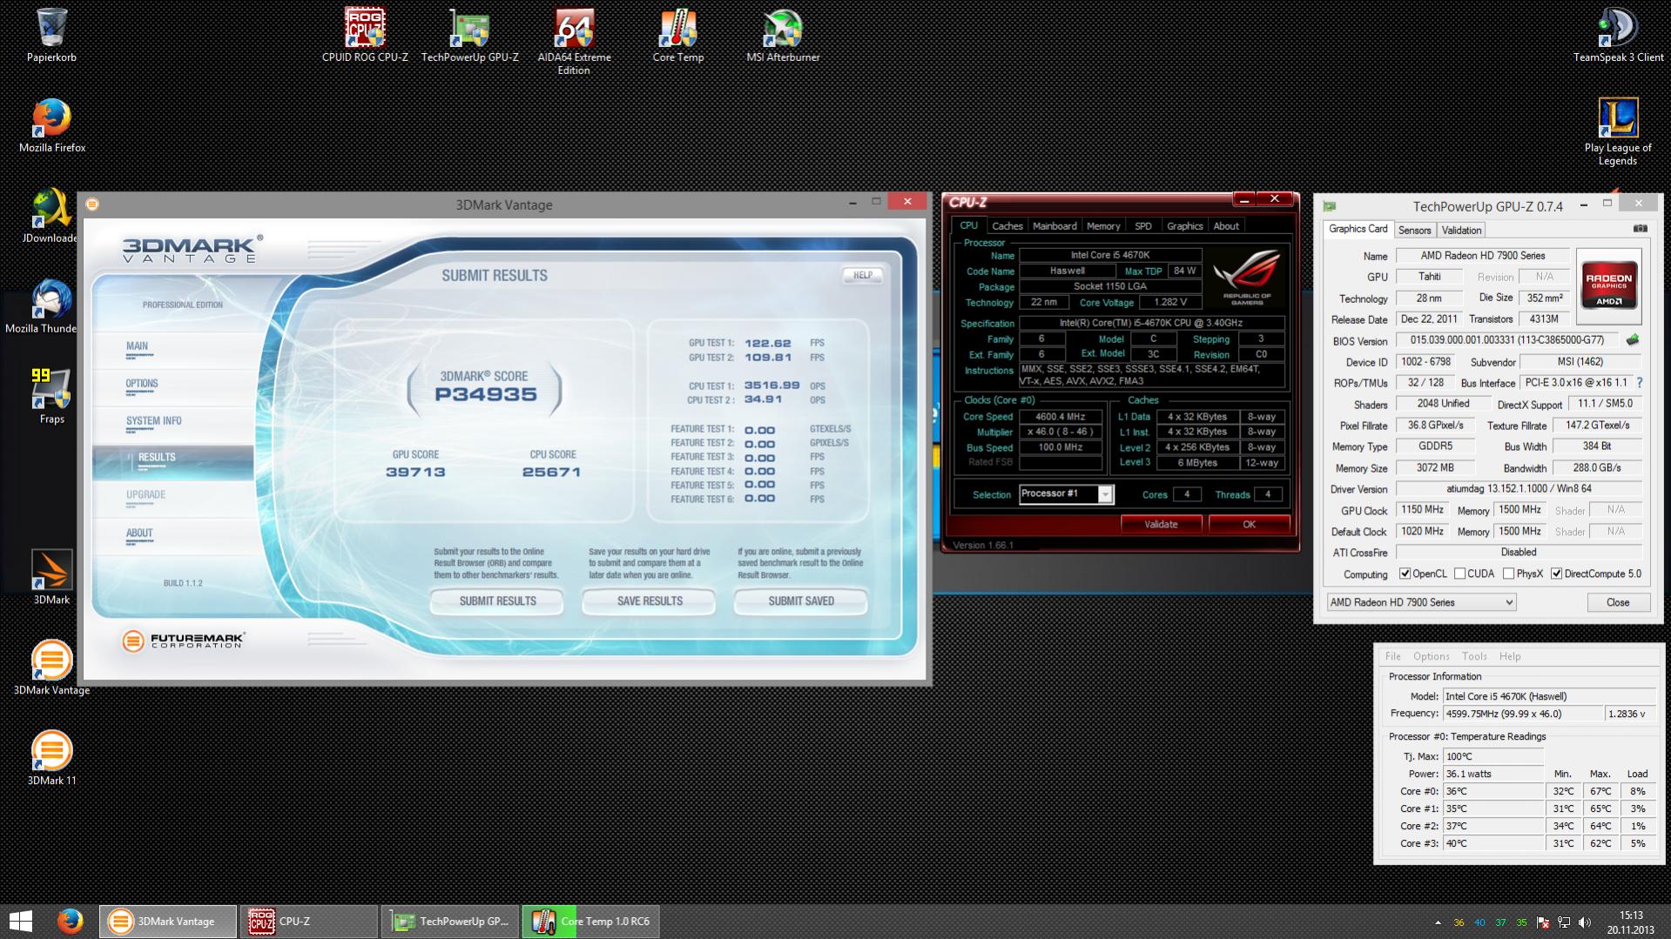Viewport: 1671px width, 939px height.
Task: Switch to Mainboard tab in CPU-Z
Action: point(1054,226)
